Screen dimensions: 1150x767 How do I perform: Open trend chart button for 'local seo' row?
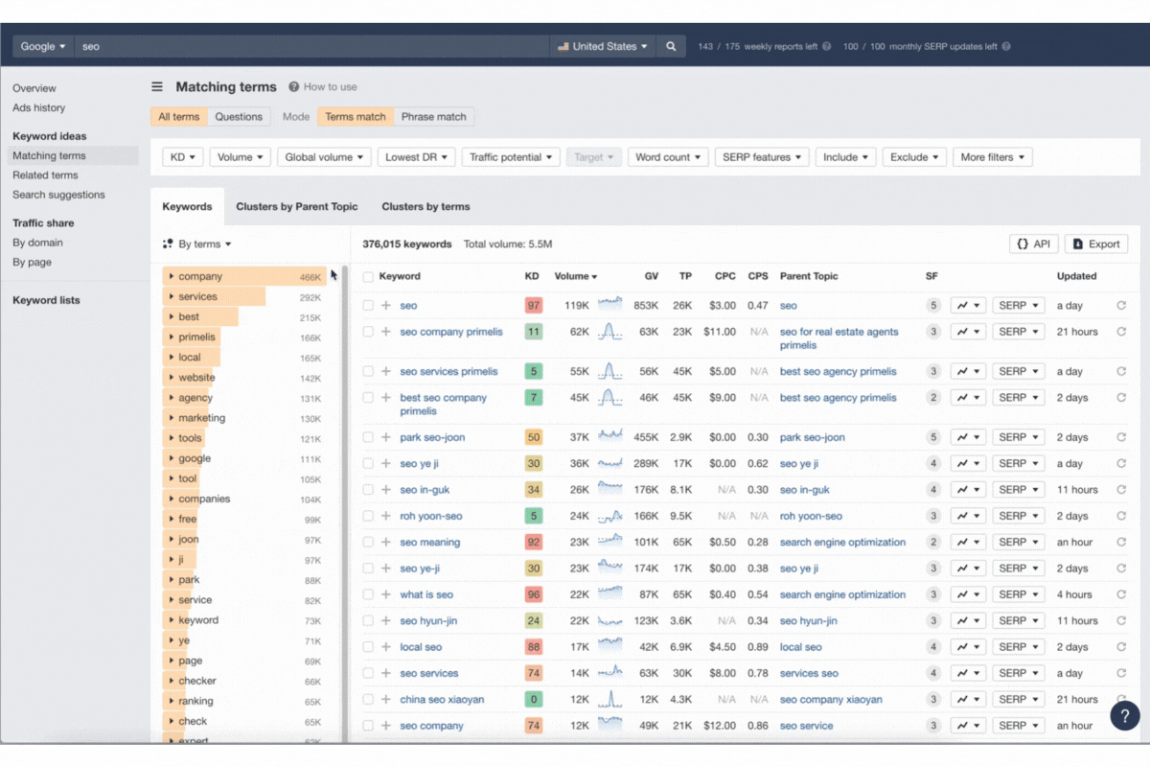tap(968, 647)
